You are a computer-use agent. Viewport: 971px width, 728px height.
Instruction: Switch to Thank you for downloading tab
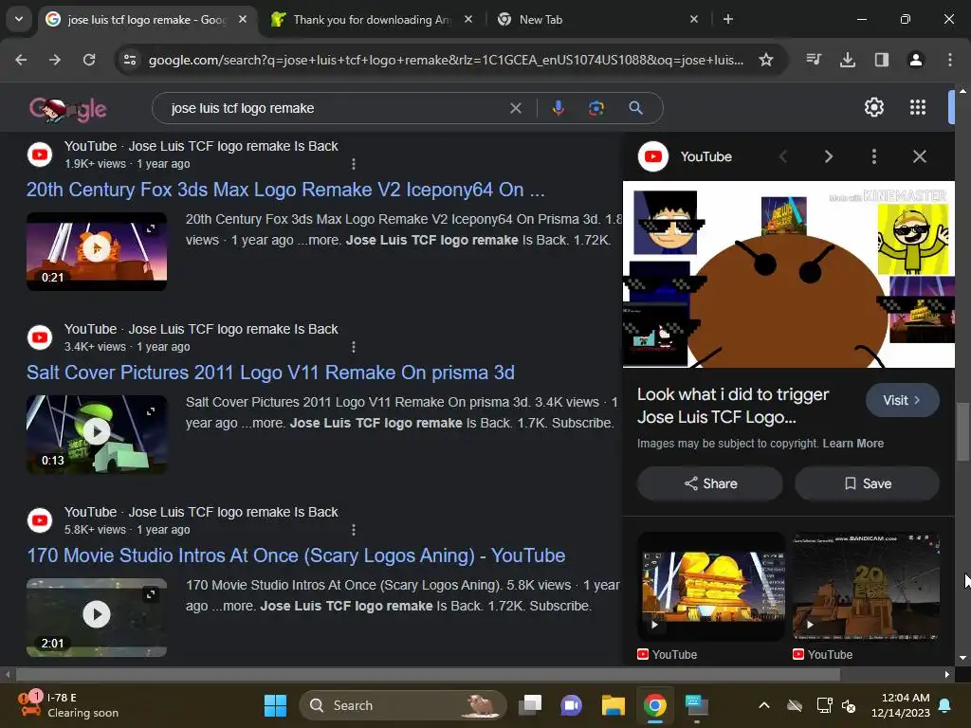pos(372,20)
